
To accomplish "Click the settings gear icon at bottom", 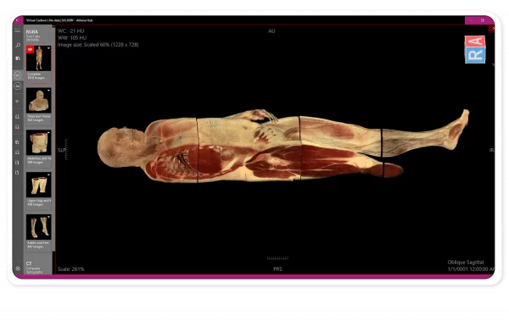I will [x=18, y=268].
